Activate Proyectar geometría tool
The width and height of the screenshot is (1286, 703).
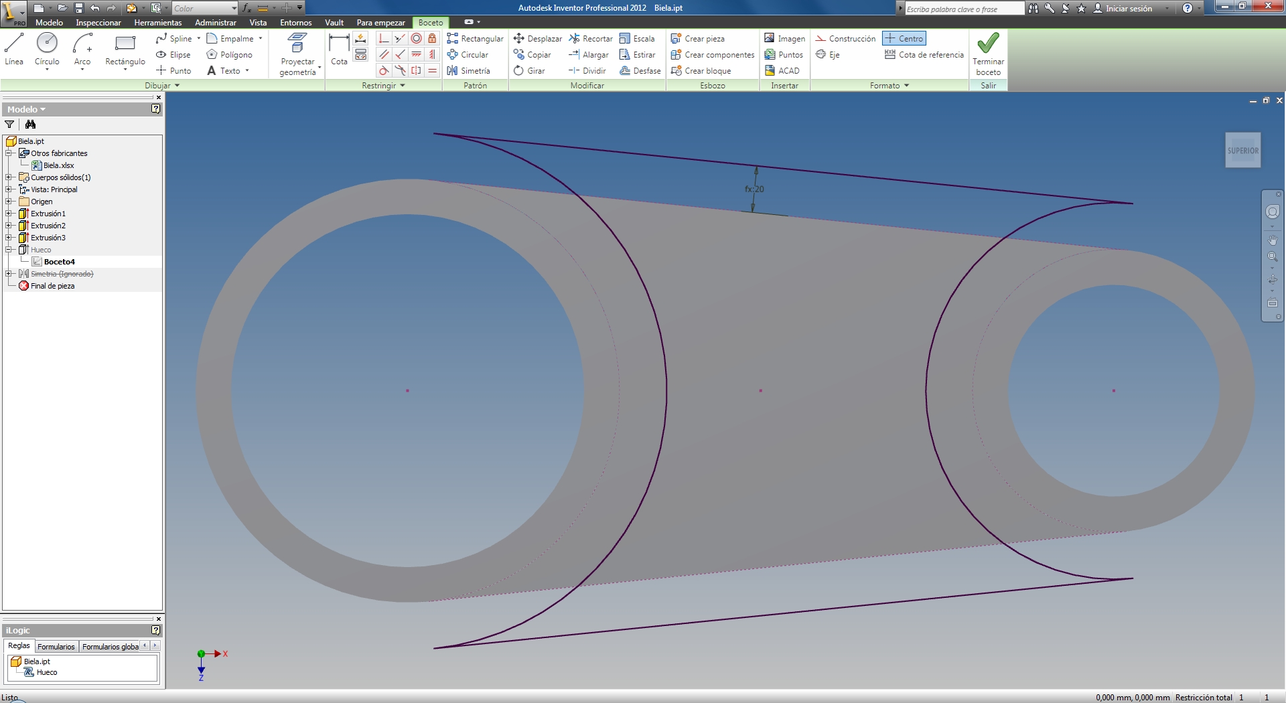[x=298, y=54]
